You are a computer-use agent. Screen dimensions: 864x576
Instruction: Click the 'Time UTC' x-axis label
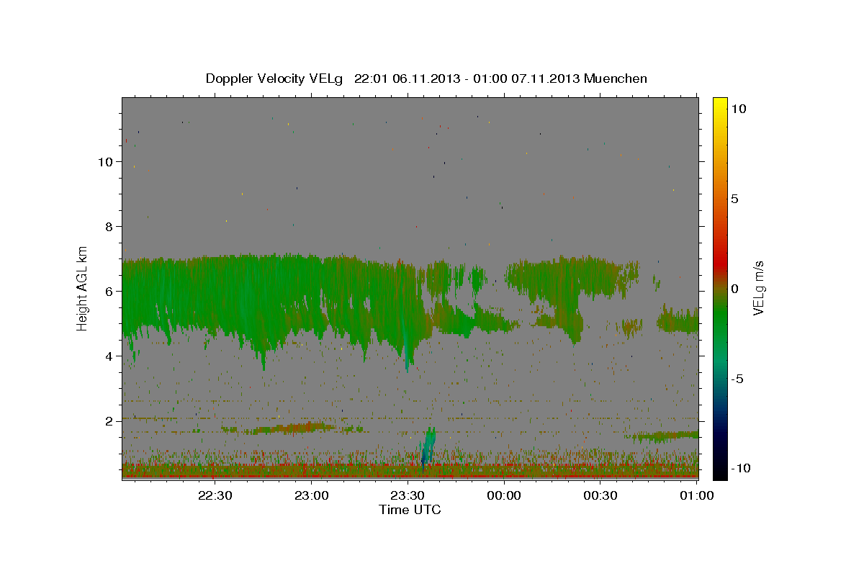(410, 510)
